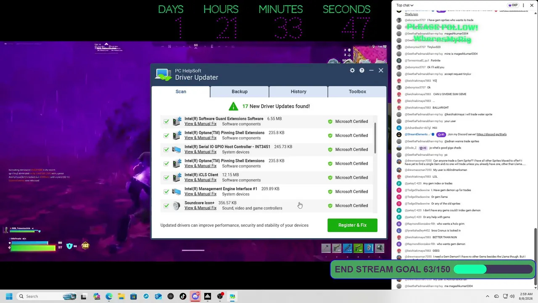Click device icon for Serial IO GPIO Host Controller

tap(177, 149)
